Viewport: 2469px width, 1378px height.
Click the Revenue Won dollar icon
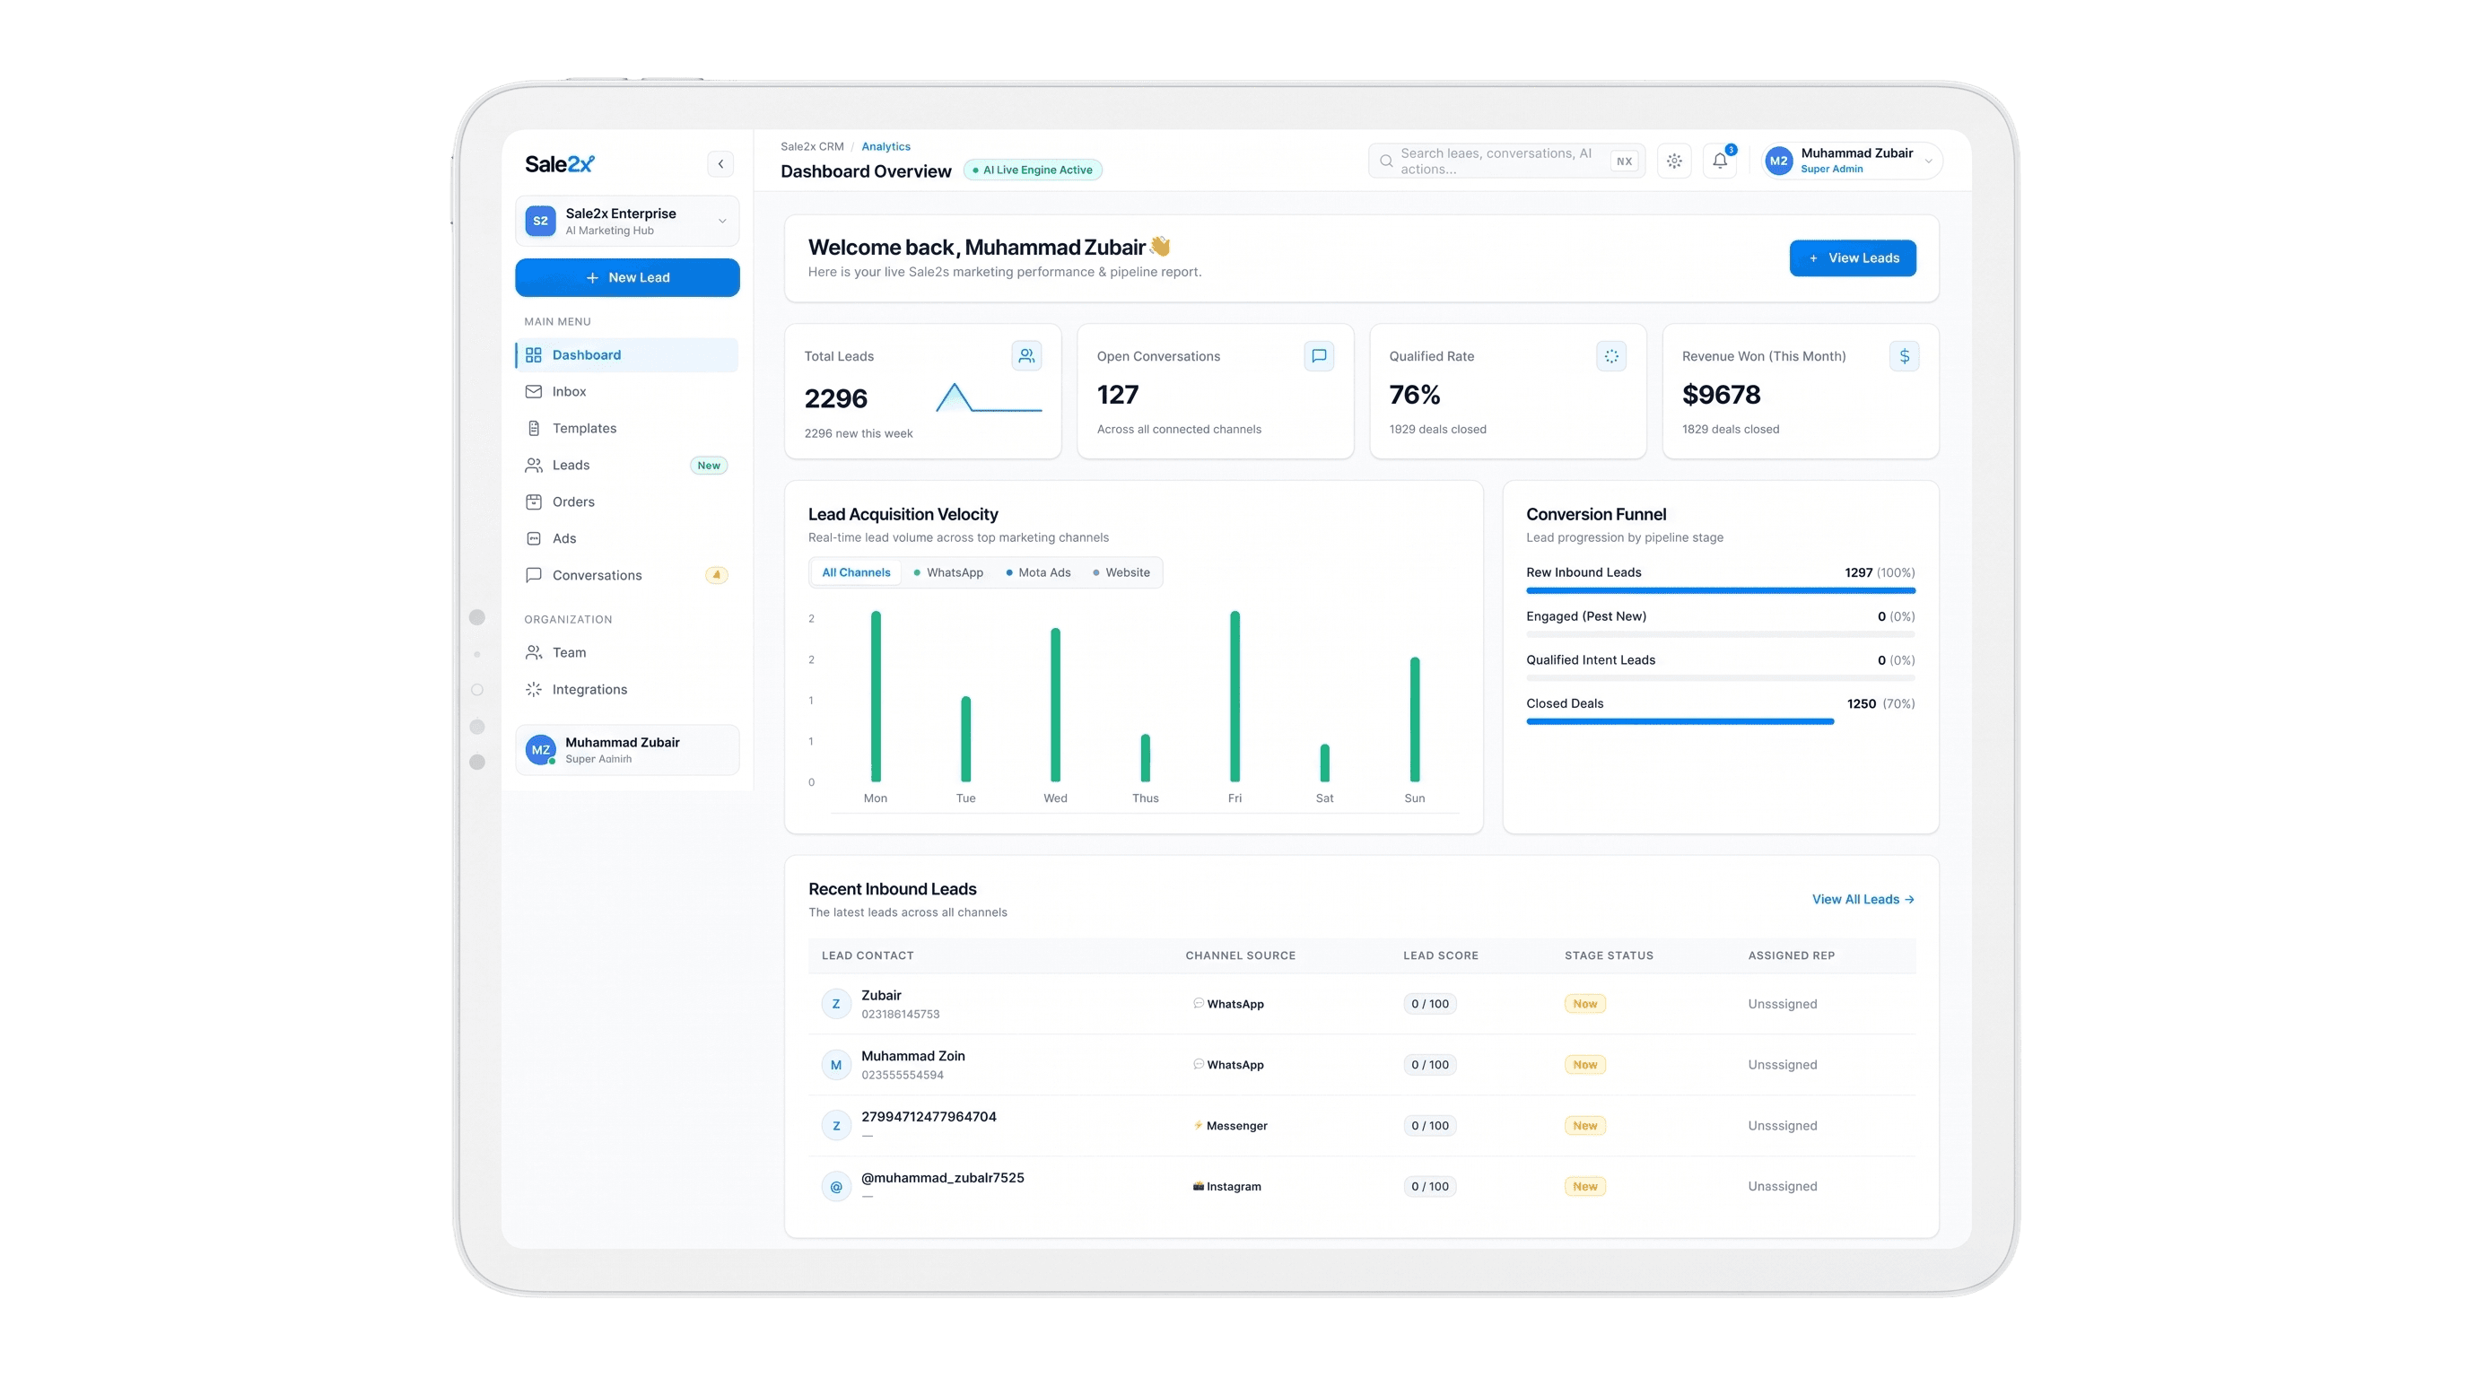point(1905,355)
